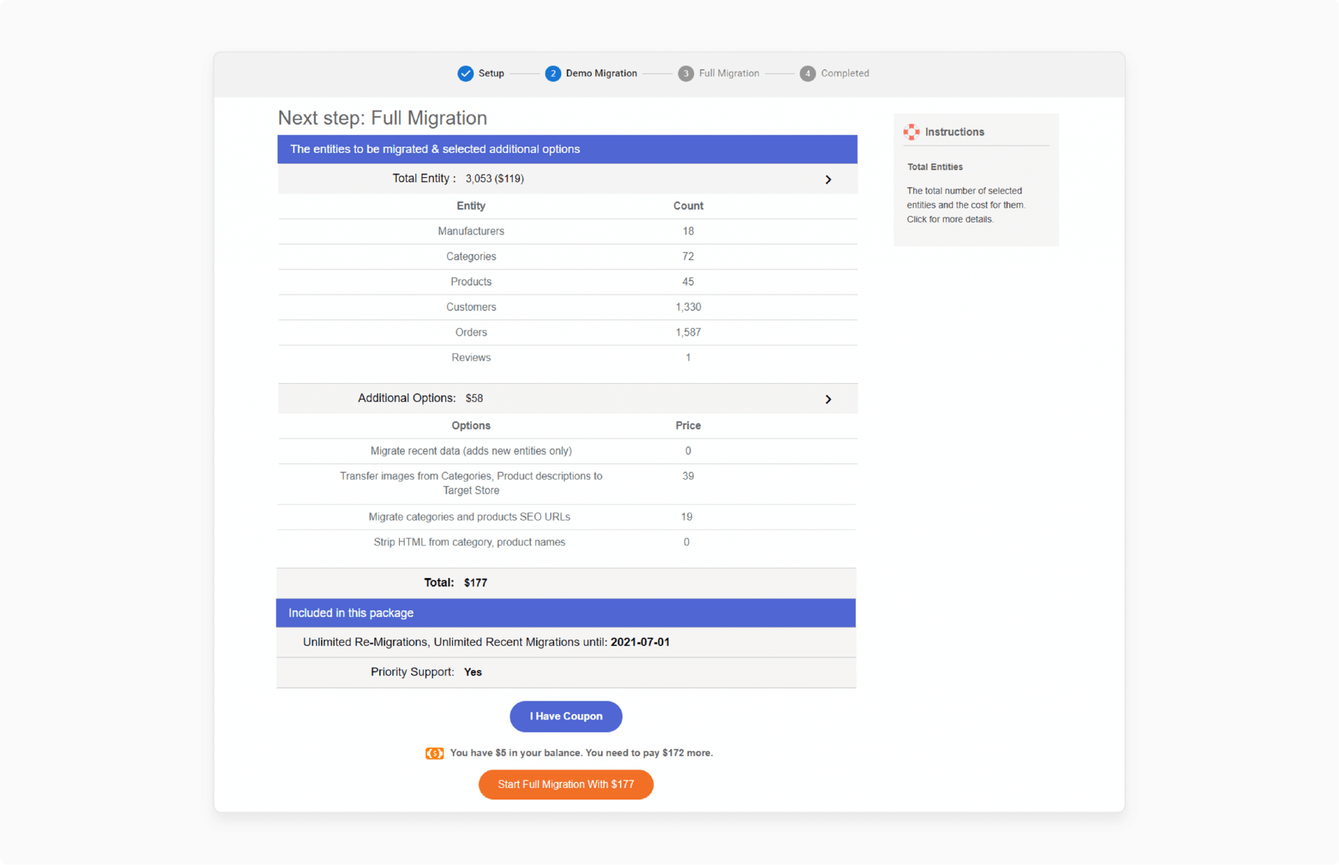Click the Total Entity 3,053 ($119) value
Viewport: 1339px width, 865px height.
(x=495, y=179)
